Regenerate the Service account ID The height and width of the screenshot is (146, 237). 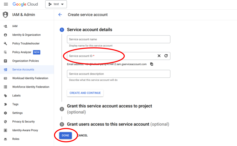tap(166, 56)
